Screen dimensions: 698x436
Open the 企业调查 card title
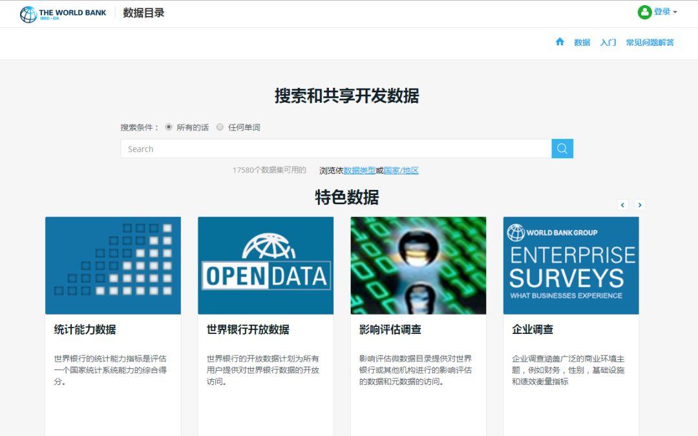coord(533,329)
